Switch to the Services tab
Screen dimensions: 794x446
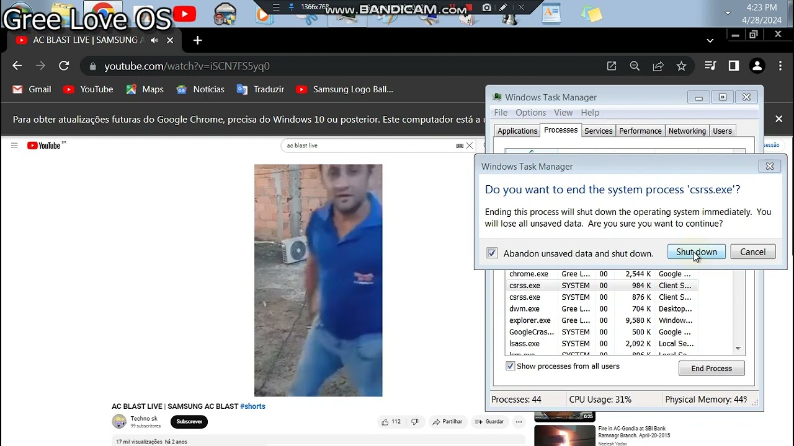click(x=599, y=131)
